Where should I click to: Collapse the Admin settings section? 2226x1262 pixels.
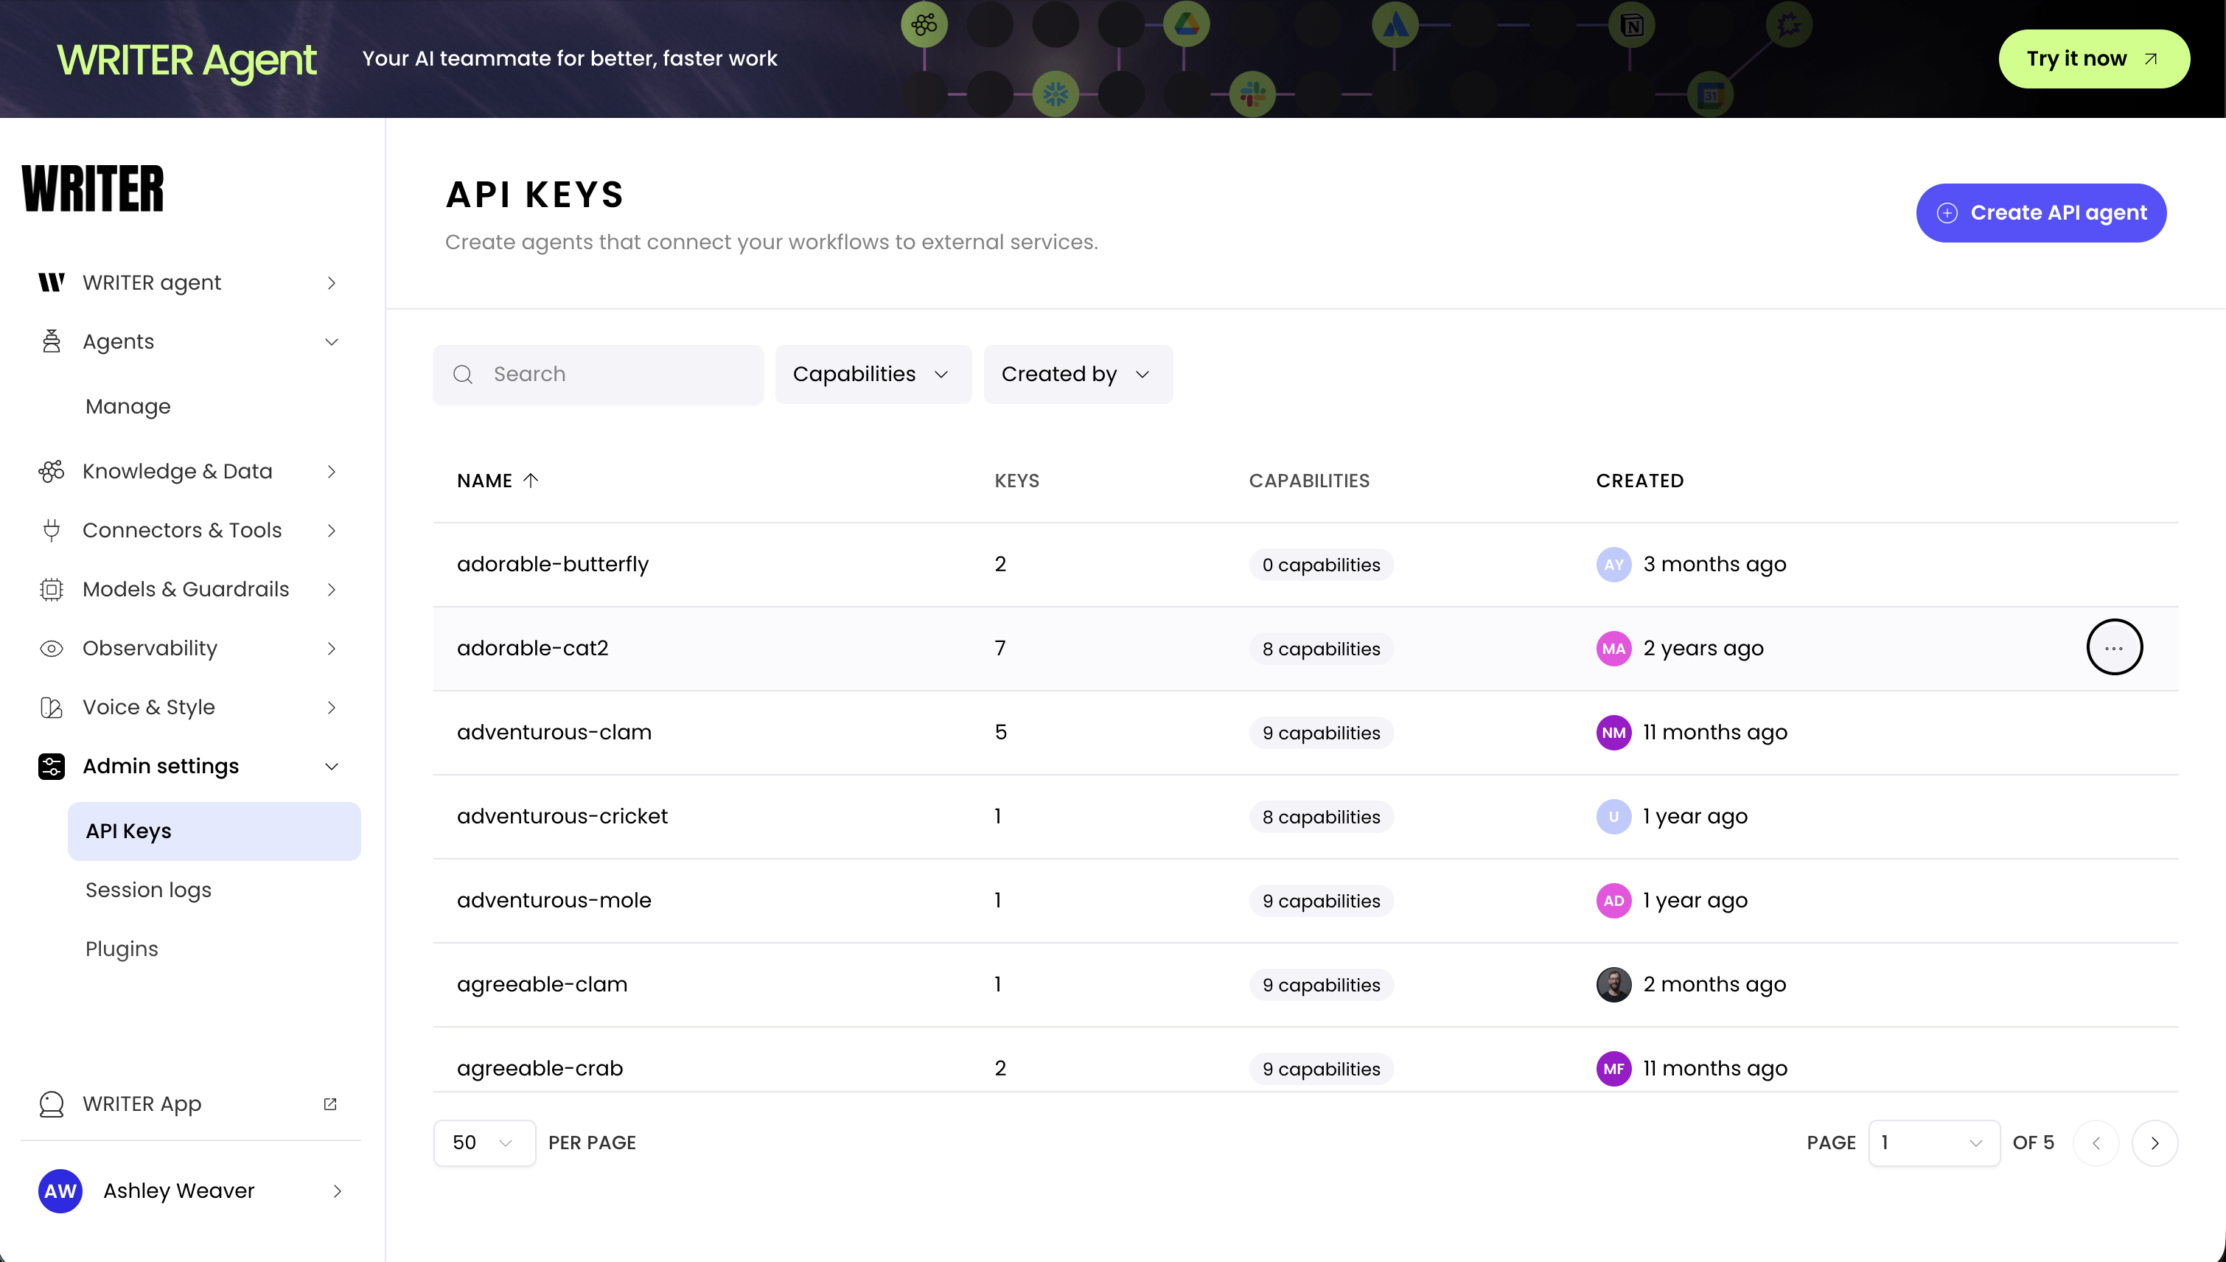(331, 766)
